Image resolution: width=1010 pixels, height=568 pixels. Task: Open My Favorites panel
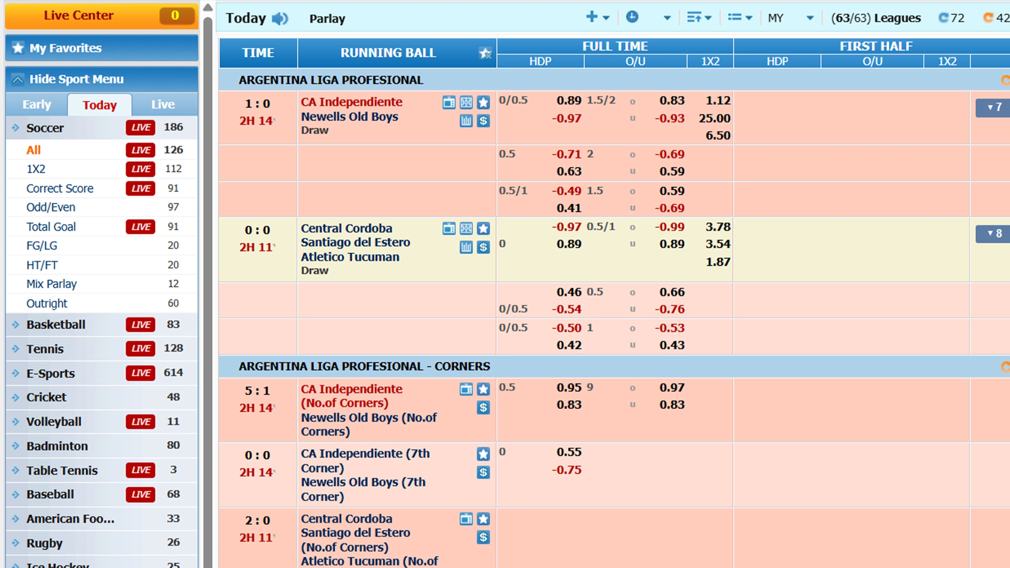(x=101, y=48)
